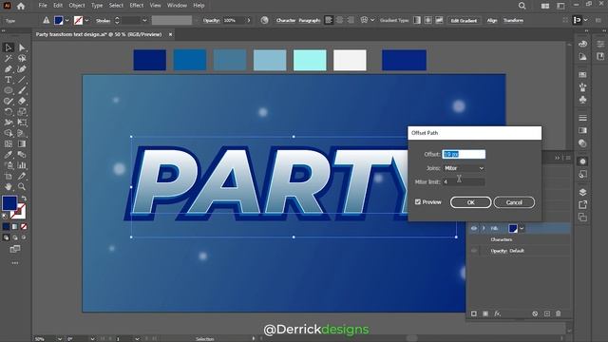Select the Ellipse shape tool
This screenshot has width=608, height=342.
coord(9,90)
